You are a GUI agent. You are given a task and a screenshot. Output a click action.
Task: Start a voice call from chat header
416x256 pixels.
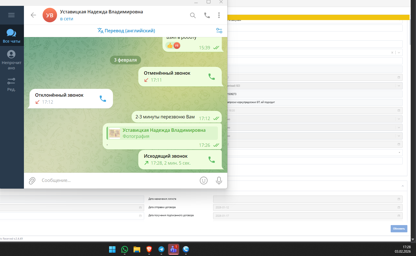(207, 15)
